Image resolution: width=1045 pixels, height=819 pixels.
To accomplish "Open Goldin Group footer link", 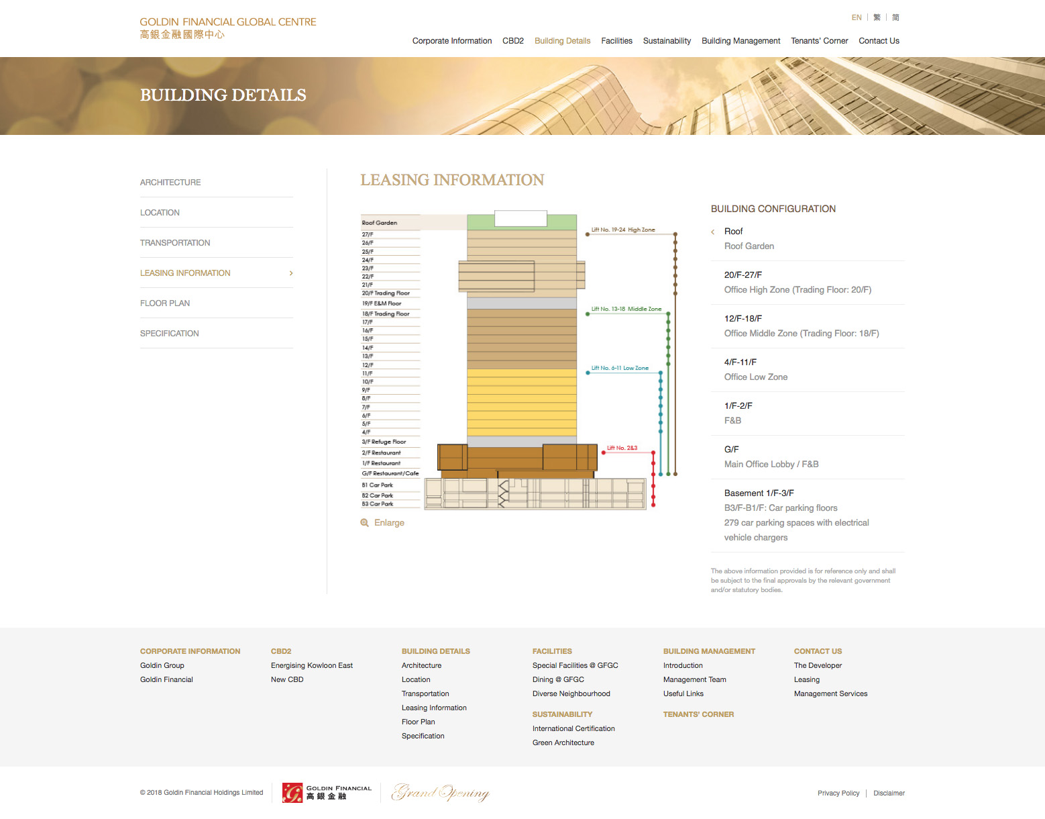I will click(x=162, y=666).
